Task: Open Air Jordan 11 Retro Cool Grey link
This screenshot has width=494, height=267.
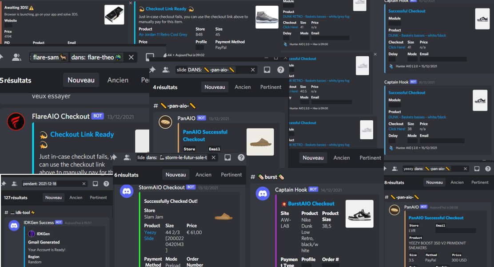Action: click(163, 35)
